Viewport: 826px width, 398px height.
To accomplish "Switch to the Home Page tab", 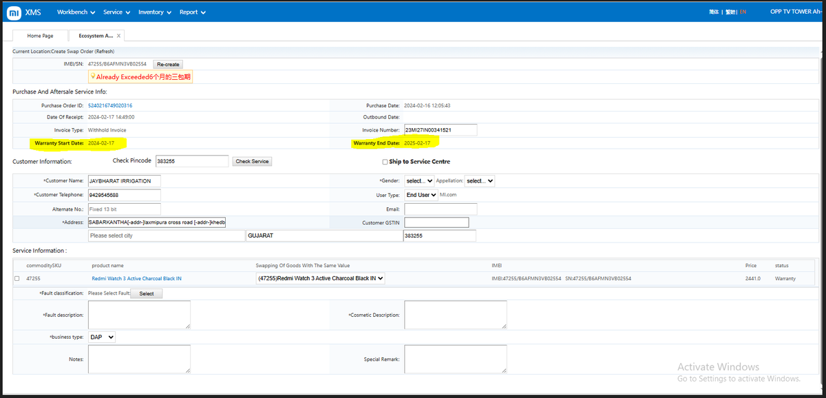I will pyautogui.click(x=40, y=36).
